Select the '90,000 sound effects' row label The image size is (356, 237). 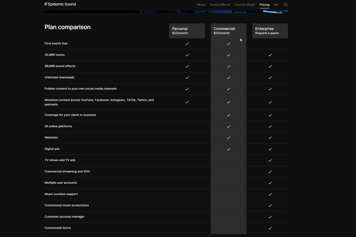point(60,66)
